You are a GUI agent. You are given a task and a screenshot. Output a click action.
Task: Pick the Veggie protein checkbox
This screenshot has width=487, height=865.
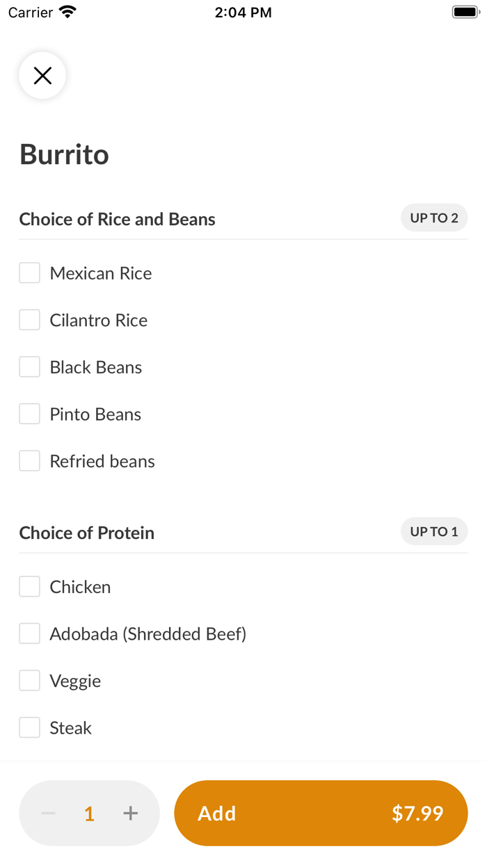[x=29, y=681]
